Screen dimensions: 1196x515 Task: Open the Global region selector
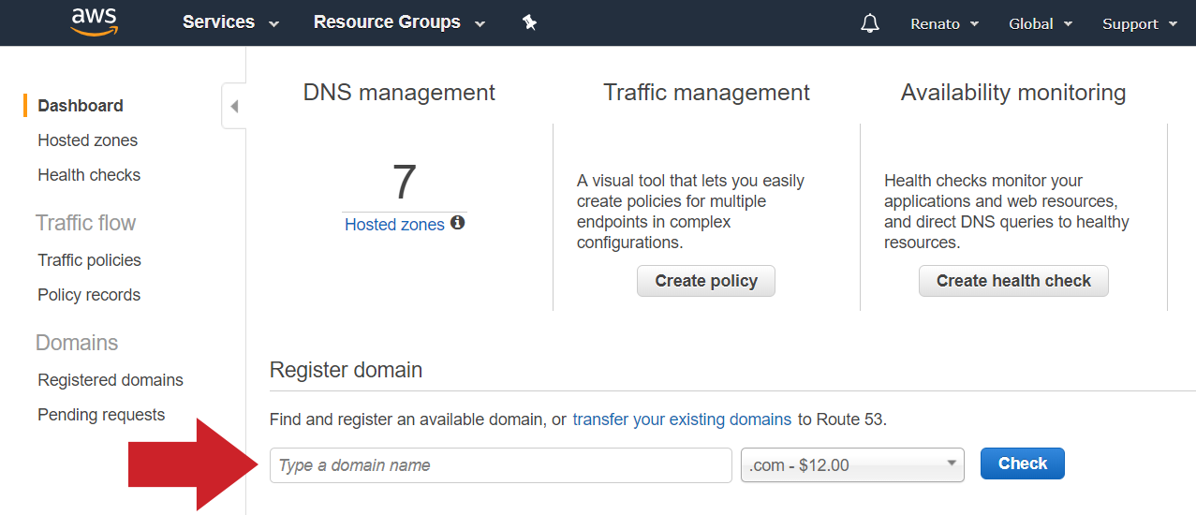point(1041,24)
